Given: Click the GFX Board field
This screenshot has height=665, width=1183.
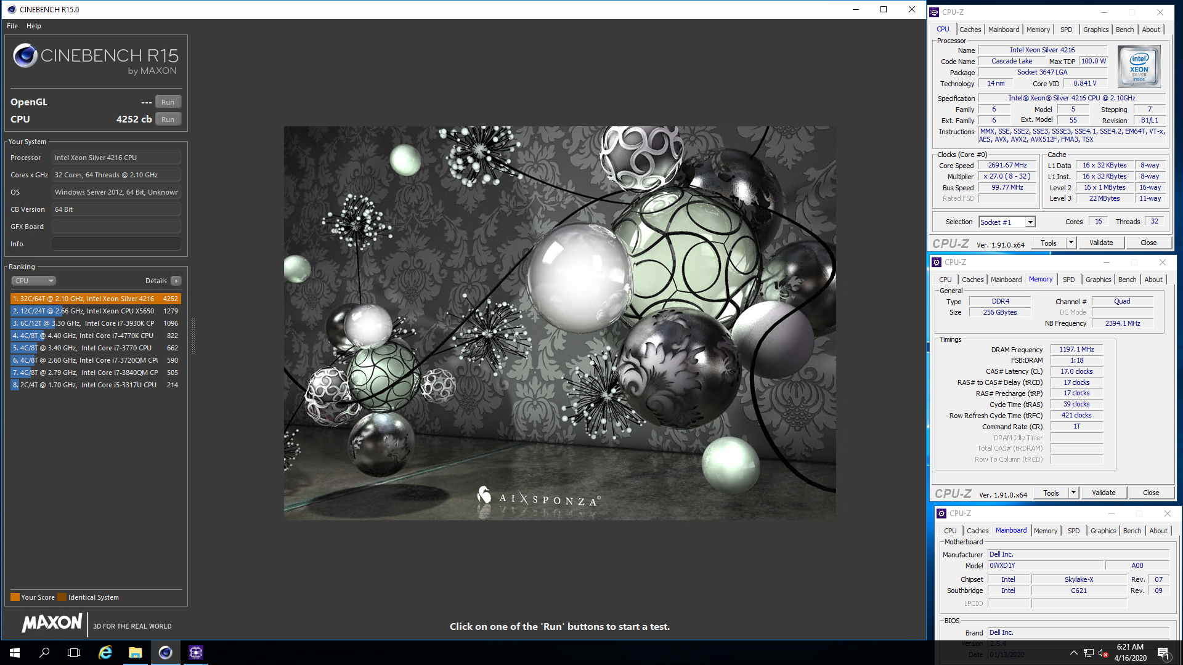Looking at the screenshot, I should click(116, 227).
